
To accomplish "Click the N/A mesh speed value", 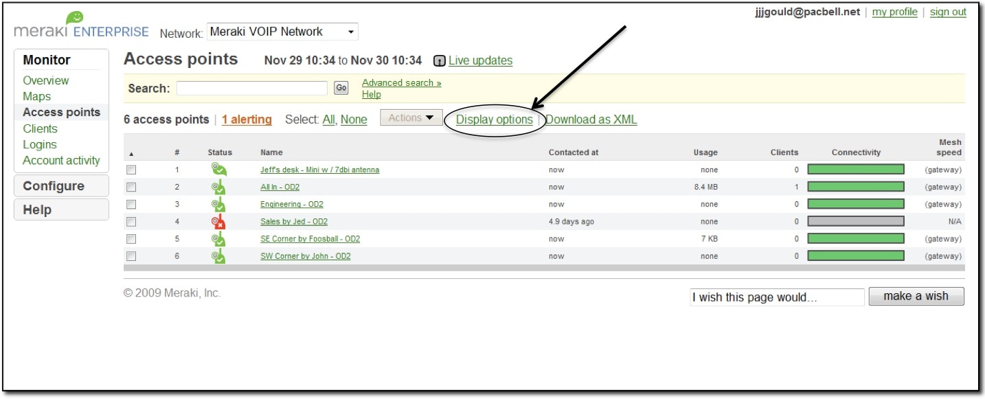I will (955, 222).
